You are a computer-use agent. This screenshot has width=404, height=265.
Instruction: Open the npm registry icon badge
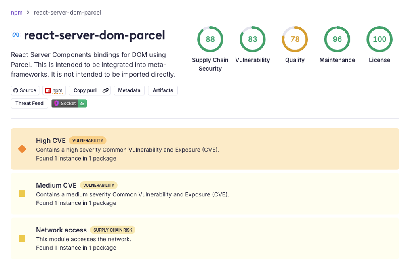coord(48,90)
